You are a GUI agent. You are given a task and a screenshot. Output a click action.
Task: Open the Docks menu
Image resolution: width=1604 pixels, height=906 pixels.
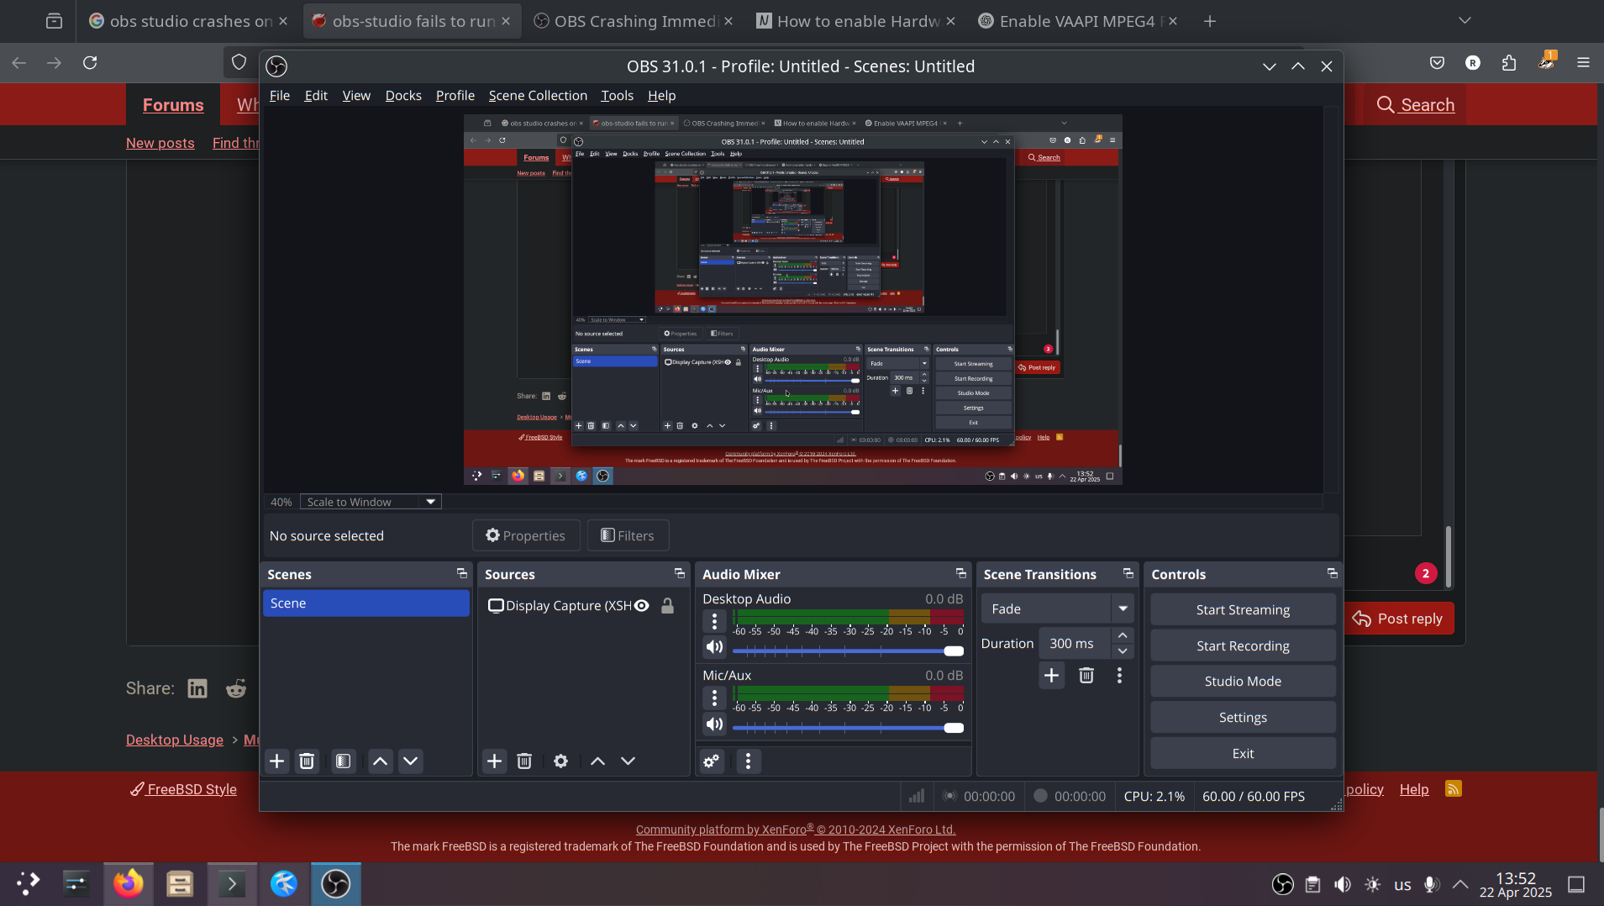(x=403, y=96)
